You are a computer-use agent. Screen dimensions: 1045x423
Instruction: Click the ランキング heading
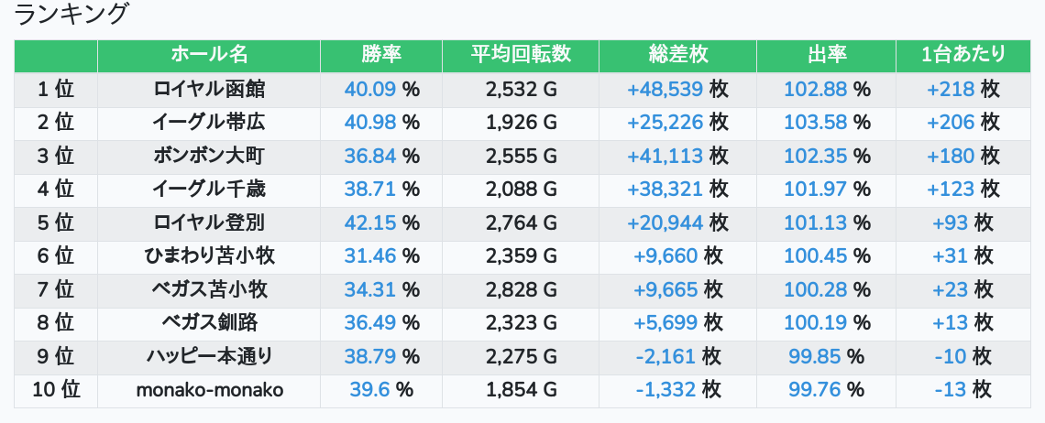point(71,15)
